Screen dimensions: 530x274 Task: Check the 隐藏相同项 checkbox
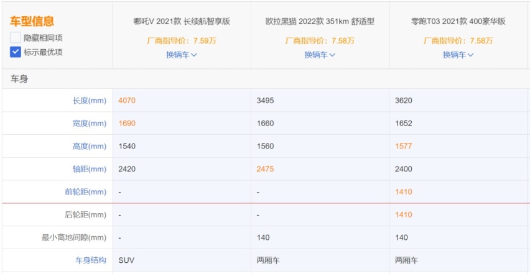(x=16, y=37)
